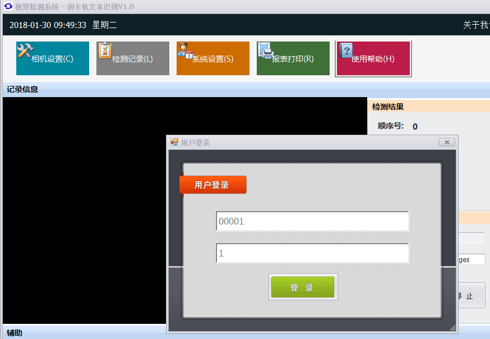Click the wrench icon on 相机设置
490x339 pixels.
click(x=25, y=51)
